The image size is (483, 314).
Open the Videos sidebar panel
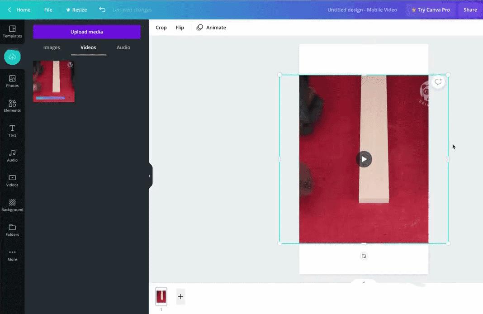point(12,181)
